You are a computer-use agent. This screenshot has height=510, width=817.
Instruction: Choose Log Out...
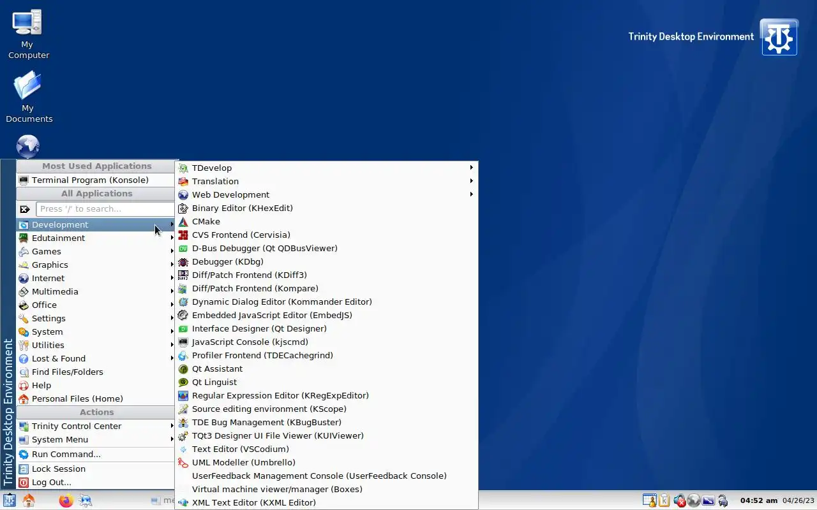point(96,482)
